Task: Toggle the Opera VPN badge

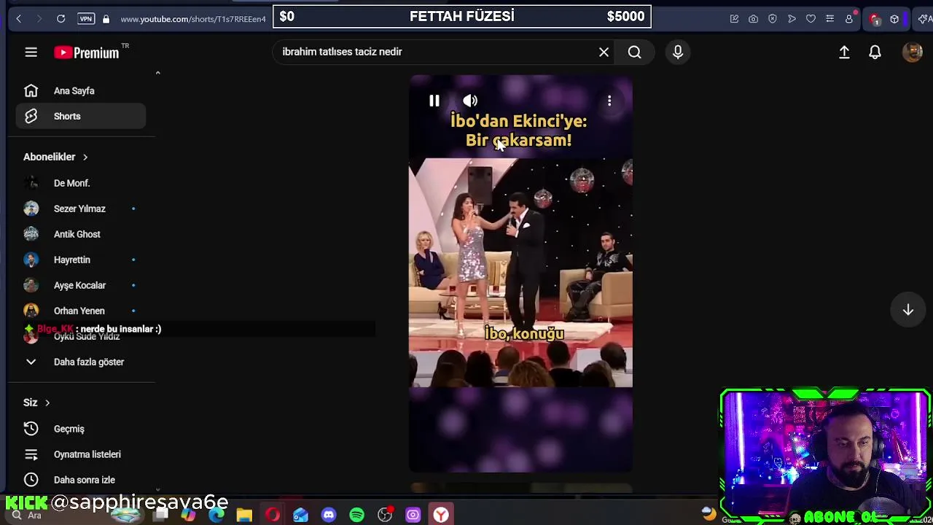Action: click(86, 18)
